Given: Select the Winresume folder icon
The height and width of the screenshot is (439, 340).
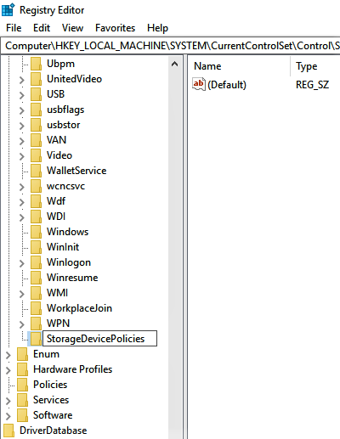Looking at the screenshot, I should click(36, 278).
